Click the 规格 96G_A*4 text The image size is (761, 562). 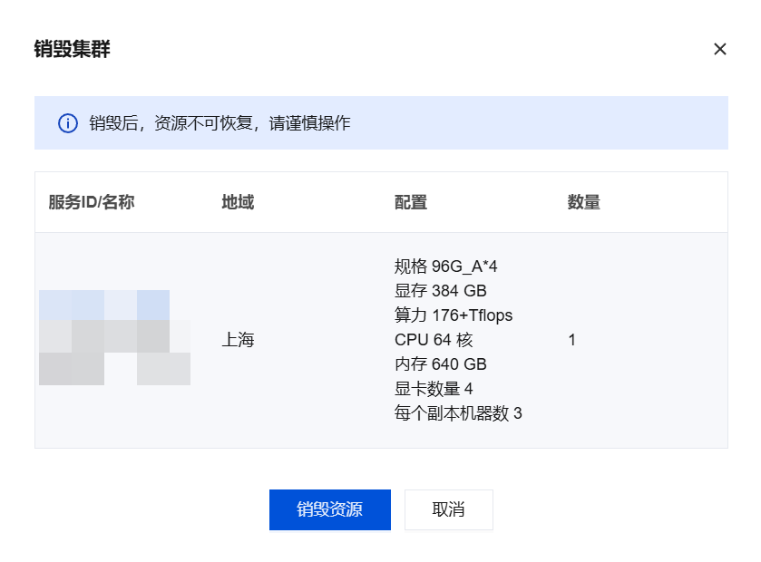pos(446,266)
